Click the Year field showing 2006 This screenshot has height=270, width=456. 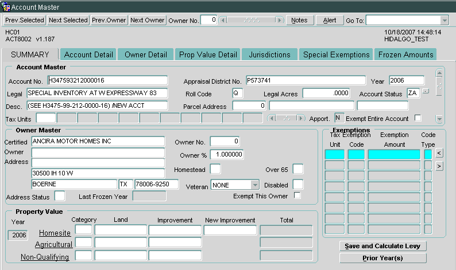[407, 80]
